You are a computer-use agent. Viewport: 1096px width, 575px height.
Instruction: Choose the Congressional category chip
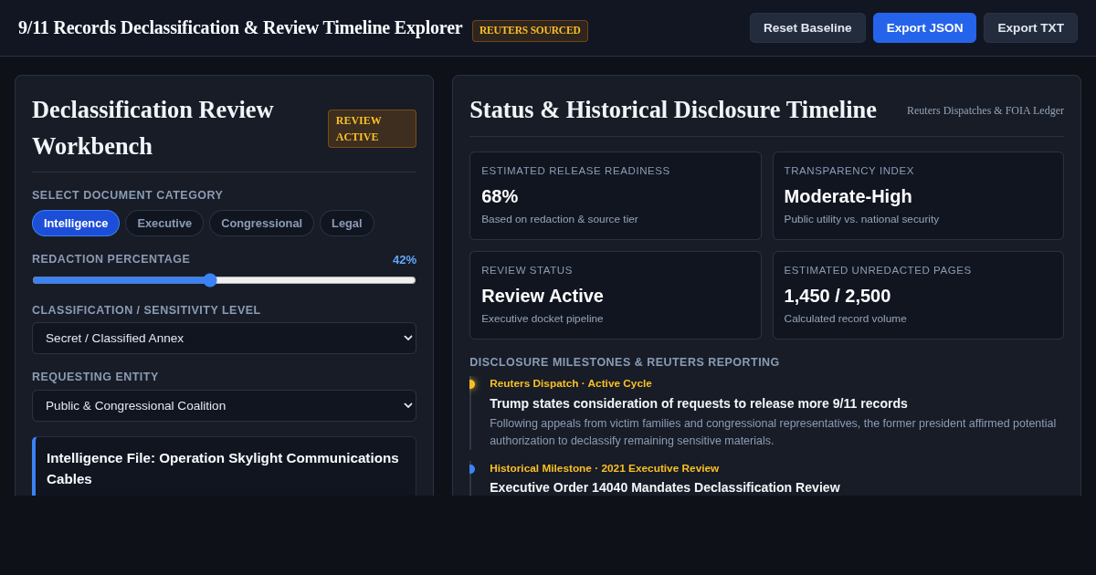261,223
